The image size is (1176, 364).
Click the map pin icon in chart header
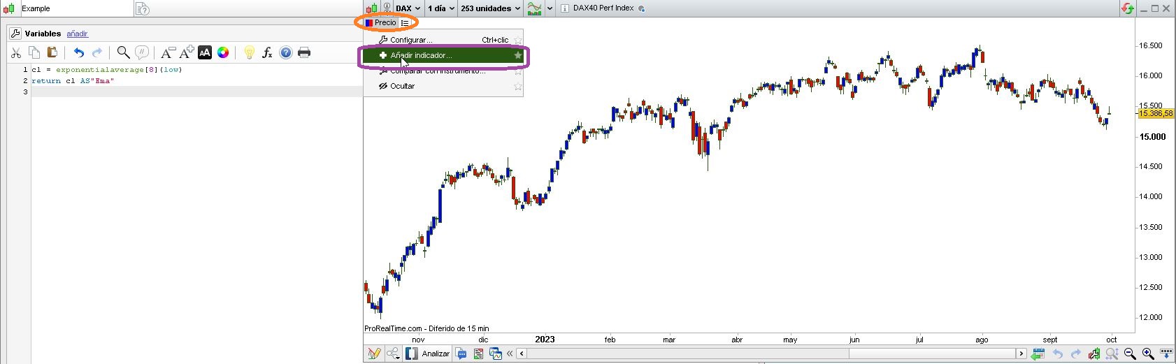(x=385, y=8)
